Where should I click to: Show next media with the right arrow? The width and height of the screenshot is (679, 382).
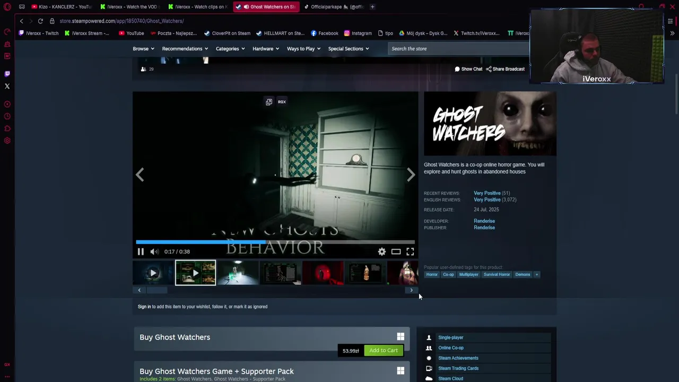tap(411, 175)
